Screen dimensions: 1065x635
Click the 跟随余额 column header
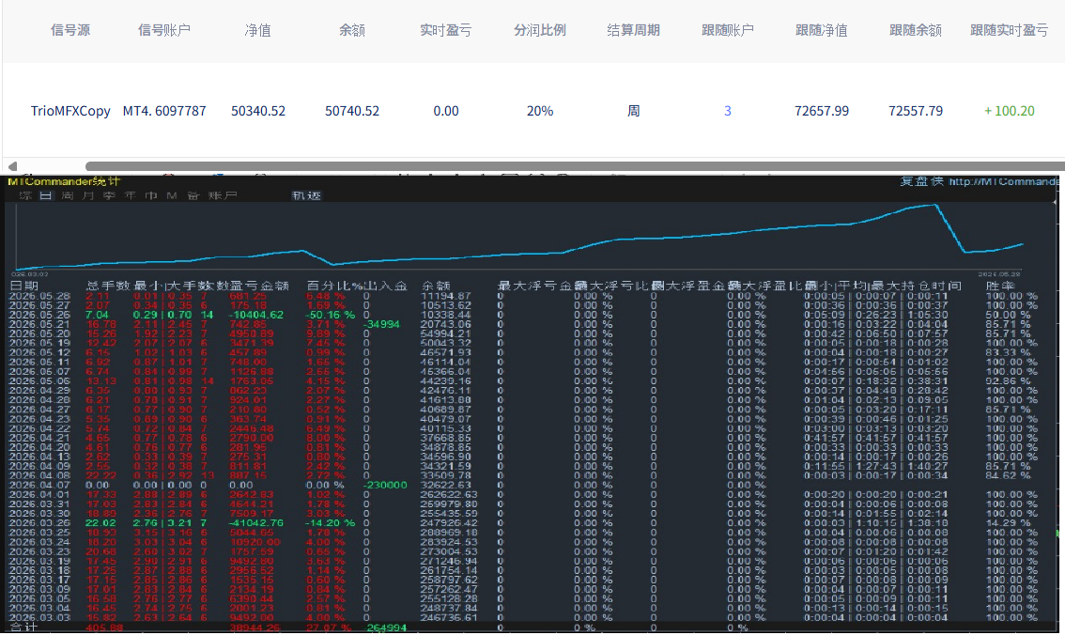(x=916, y=30)
